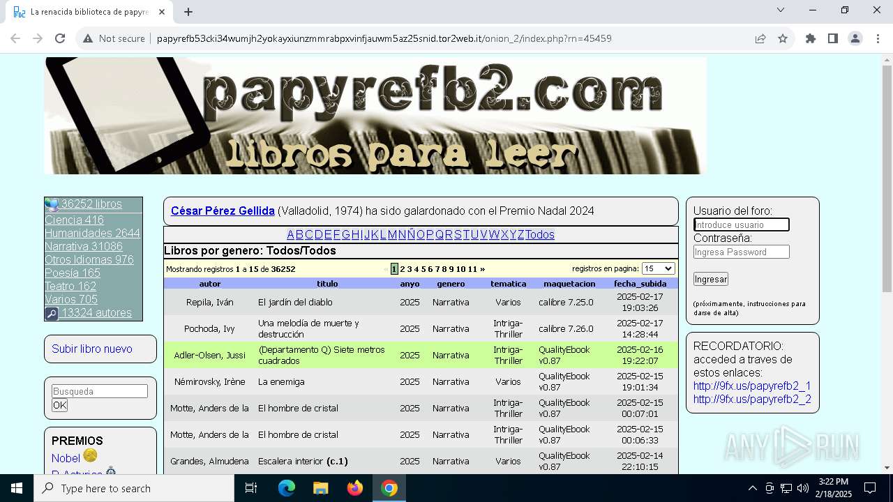
Task: Click the Nobel prize medal icon
Action: (90, 455)
